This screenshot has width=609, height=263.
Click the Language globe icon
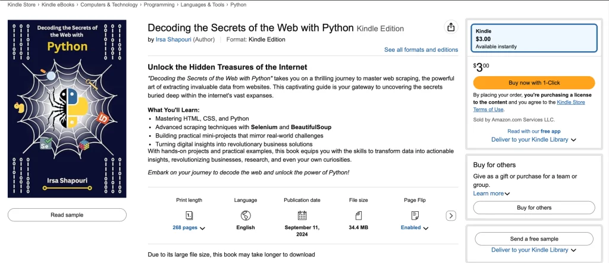(x=246, y=215)
